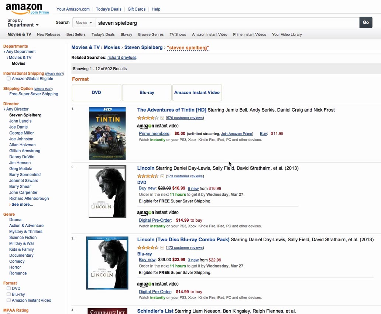Open the Lincoln DVD cover thumbnail
The width and height of the screenshot is (381, 314).
107,191
